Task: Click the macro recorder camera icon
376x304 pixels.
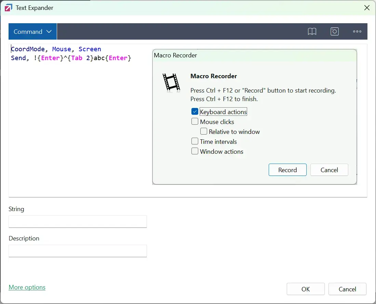Action: point(335,31)
